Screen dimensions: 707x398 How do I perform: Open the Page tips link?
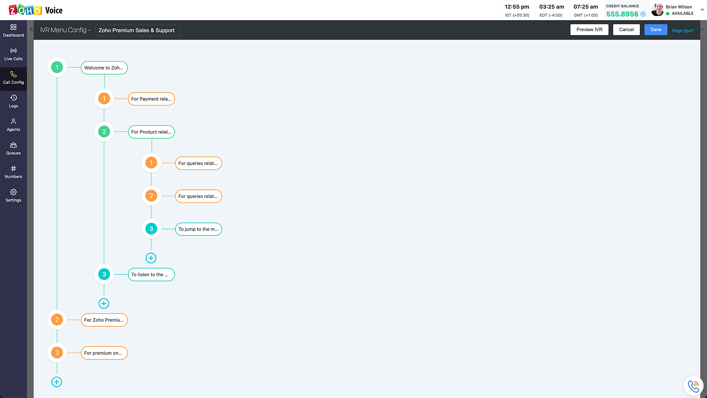[683, 30]
